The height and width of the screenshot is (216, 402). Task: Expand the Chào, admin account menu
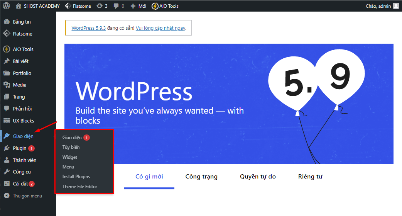(378, 6)
